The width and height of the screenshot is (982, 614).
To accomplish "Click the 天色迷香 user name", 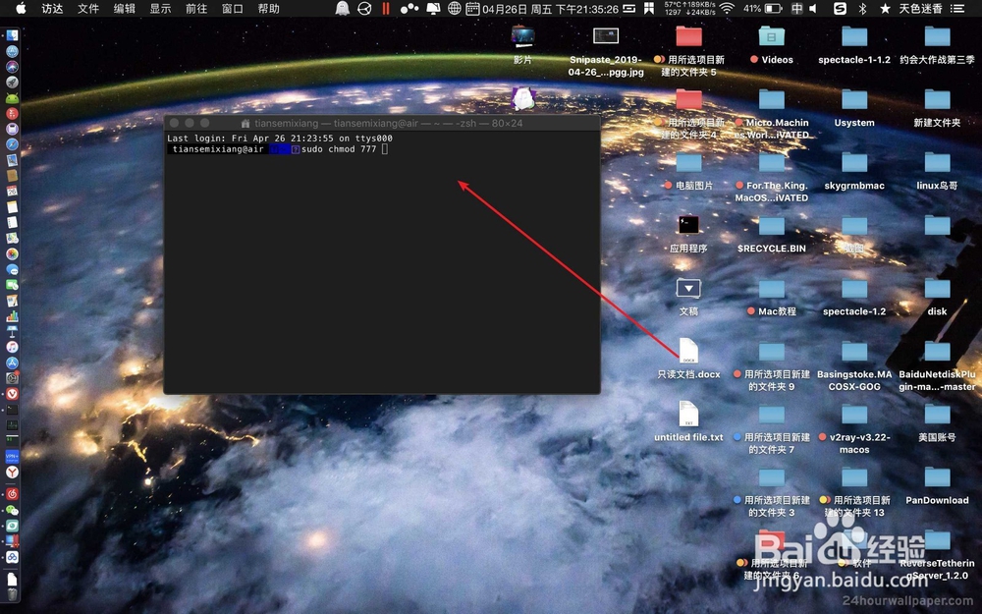I will coord(921,9).
